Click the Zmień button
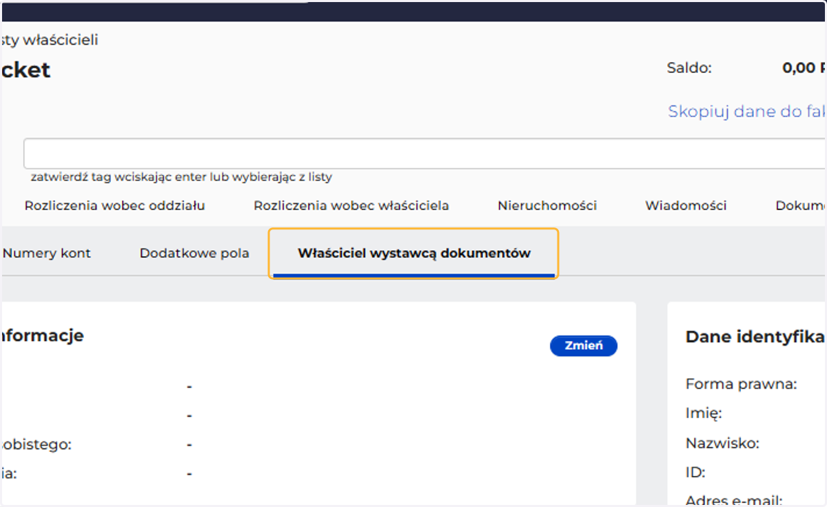Image resolution: width=827 pixels, height=507 pixels. (x=584, y=346)
